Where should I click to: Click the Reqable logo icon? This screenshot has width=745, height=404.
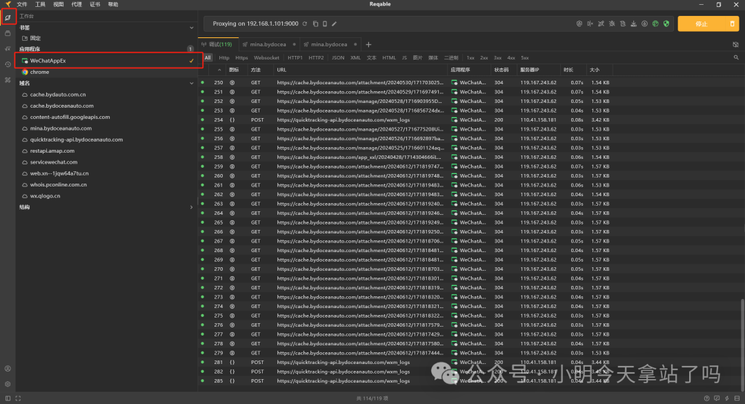pyautogui.click(x=8, y=4)
